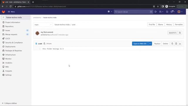This screenshot has height=106, width=188.
Task: Click the commit author avatar
Action: [37, 33]
